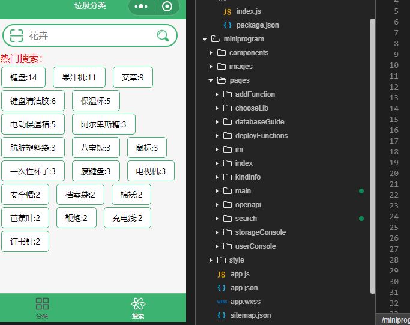Image resolution: width=410 pixels, height=325 pixels.
Task: Expand the chooseLib folder arrow
Action: pyautogui.click(x=217, y=108)
